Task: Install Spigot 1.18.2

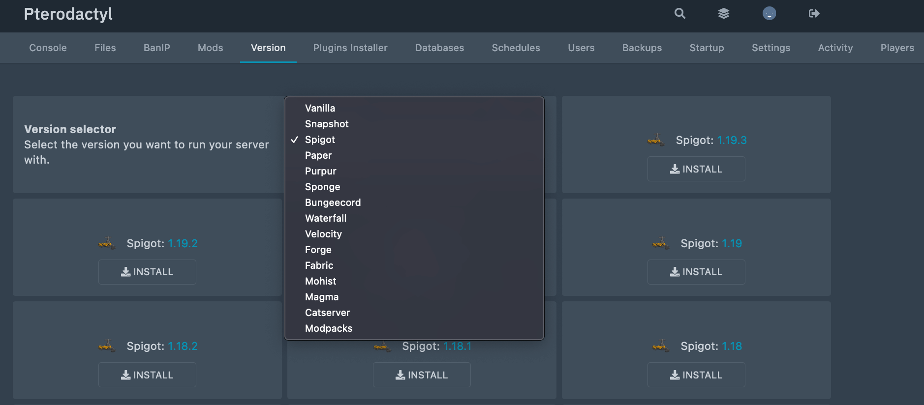Action: 147,375
